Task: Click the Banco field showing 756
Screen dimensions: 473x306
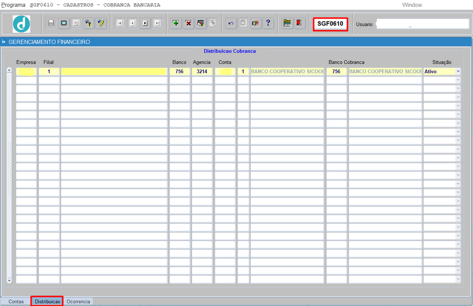Action: [x=180, y=72]
